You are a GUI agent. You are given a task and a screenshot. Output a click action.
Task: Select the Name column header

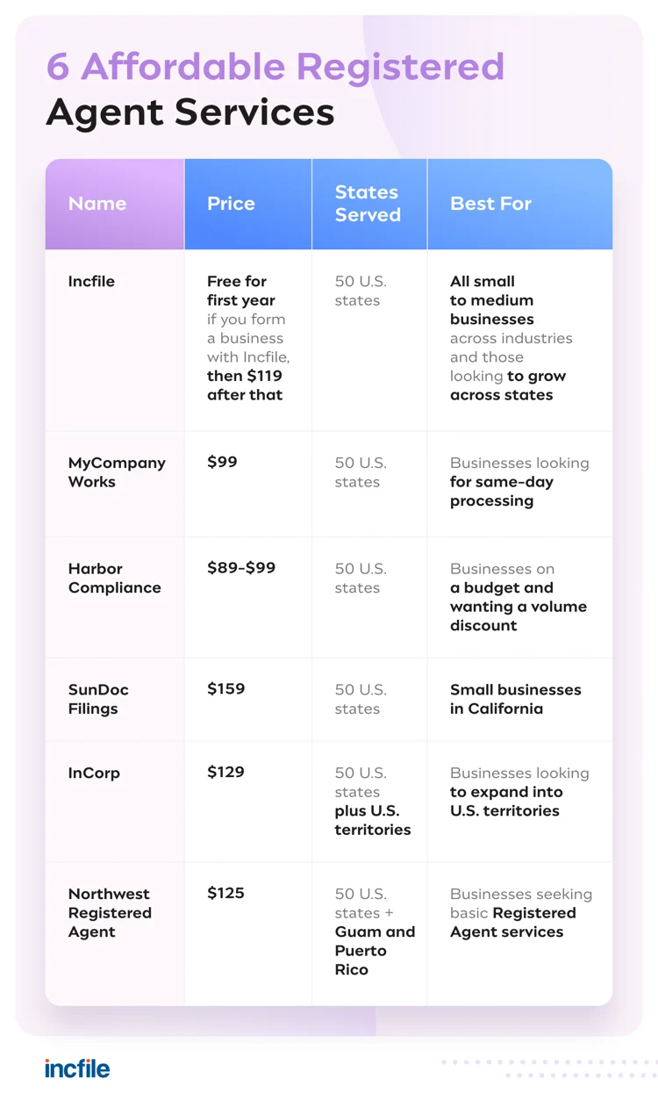tap(97, 204)
